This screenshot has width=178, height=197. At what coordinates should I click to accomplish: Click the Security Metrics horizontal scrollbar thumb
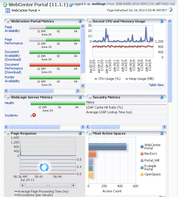[105, 127]
